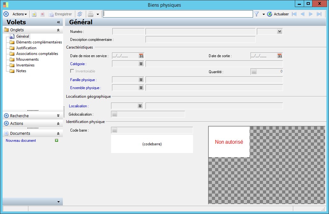The height and width of the screenshot is (214, 329).
Task: Click the Actualiser button
Action: [278, 14]
